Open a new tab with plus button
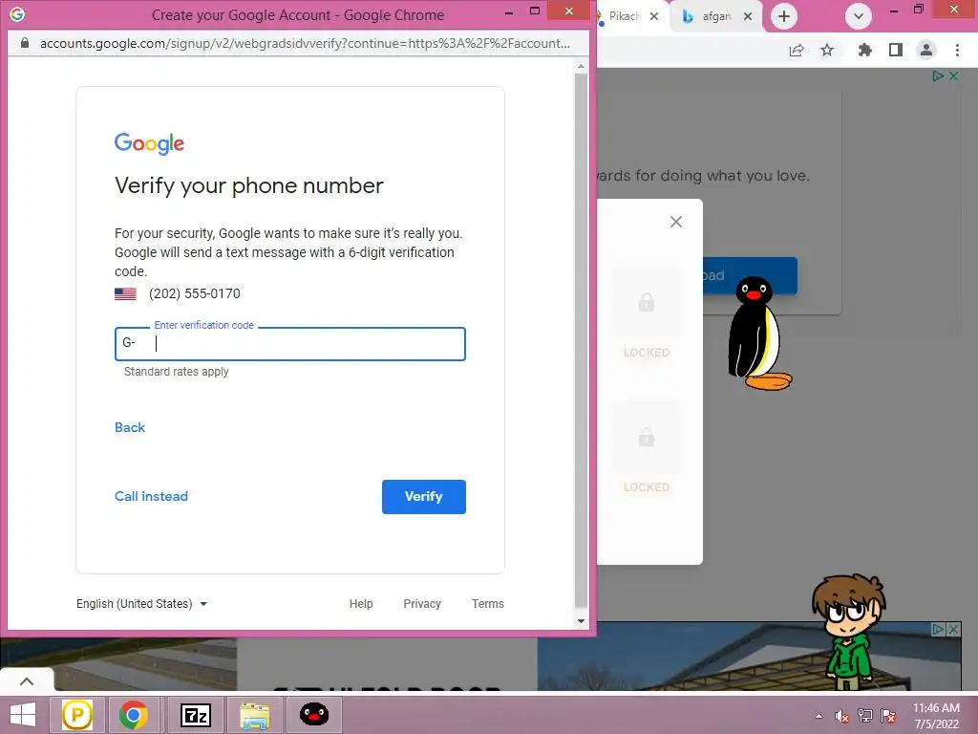The width and height of the screenshot is (978, 734). [784, 16]
